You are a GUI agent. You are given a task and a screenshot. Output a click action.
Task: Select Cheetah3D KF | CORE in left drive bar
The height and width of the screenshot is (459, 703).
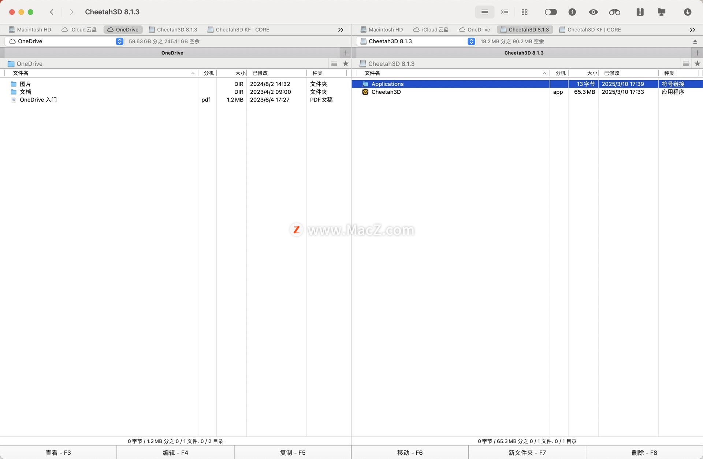[x=238, y=30]
